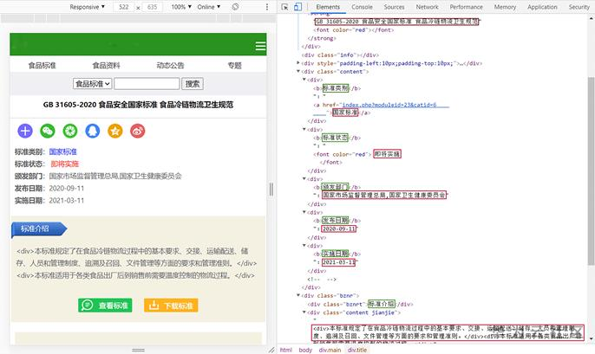Share to Weibo with the red icon
Image resolution: width=595 pixels, height=354 pixels.
pyautogui.click(x=137, y=131)
